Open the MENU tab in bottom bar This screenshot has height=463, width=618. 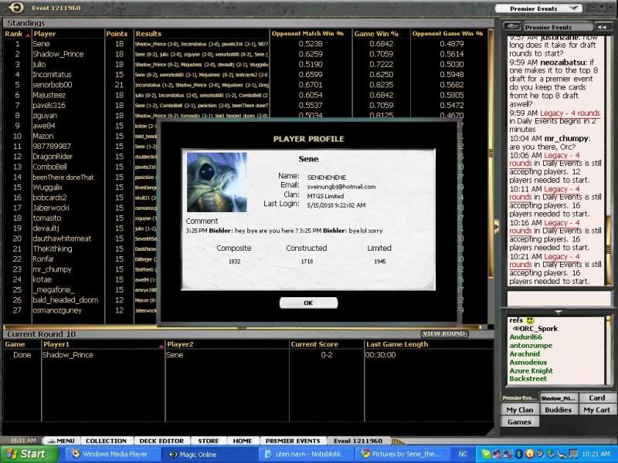(61, 441)
